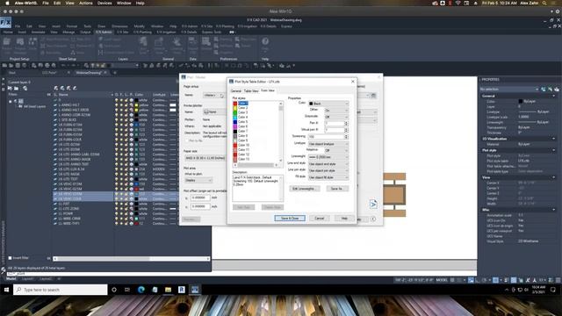Click the Windows search box
This screenshot has height=316, width=562.
point(61,290)
